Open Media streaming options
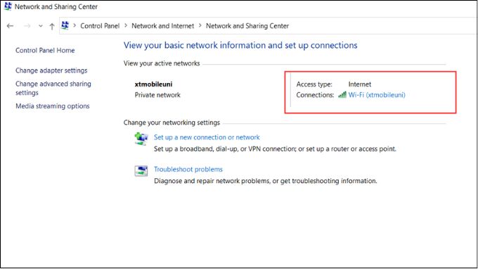Image resolution: width=478 pixels, height=269 pixels. click(x=53, y=106)
